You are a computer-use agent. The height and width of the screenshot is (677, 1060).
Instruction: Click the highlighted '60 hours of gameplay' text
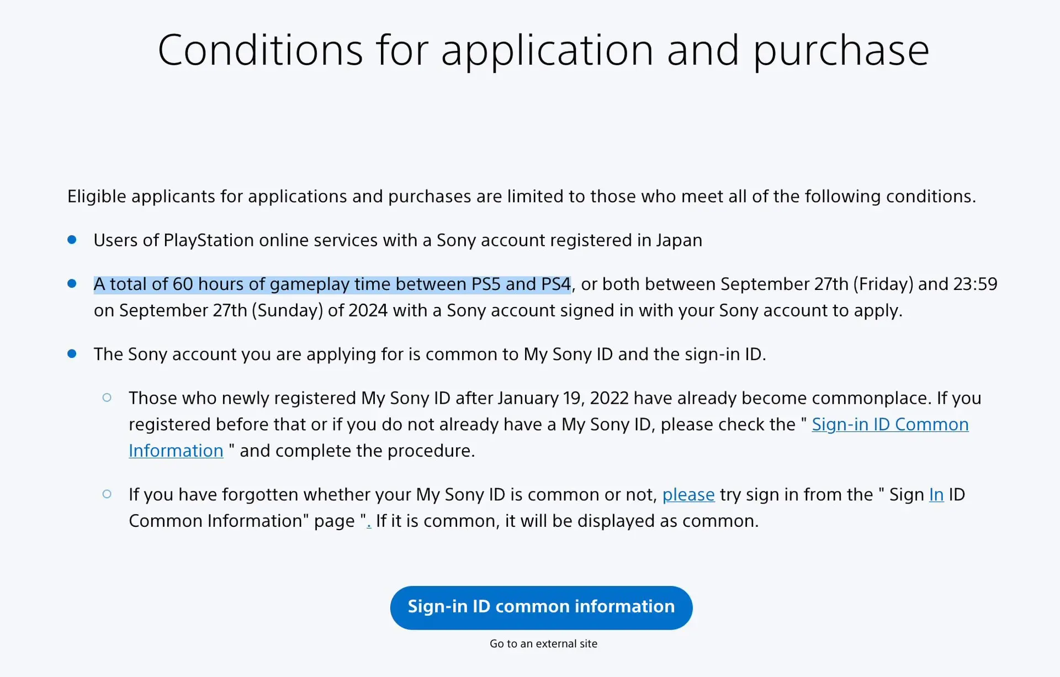[332, 284]
